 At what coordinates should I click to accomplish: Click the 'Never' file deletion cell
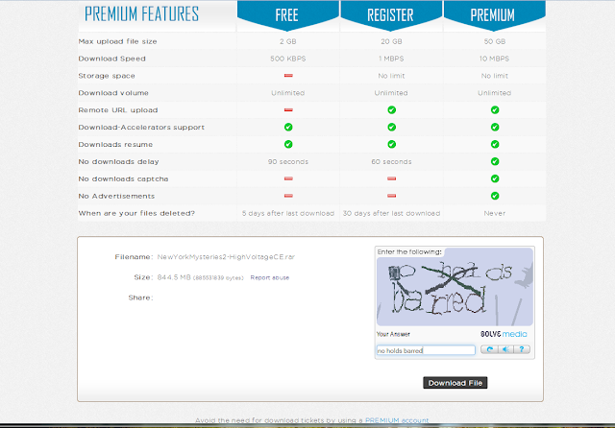[495, 213]
